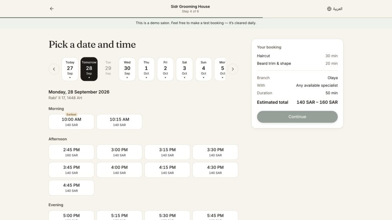The width and height of the screenshot is (392, 220).
Task: Click the Haircut '30 min' duration
Action: click(x=332, y=56)
